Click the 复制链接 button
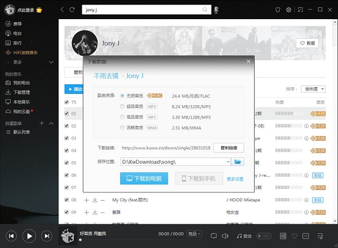 (x=228, y=148)
